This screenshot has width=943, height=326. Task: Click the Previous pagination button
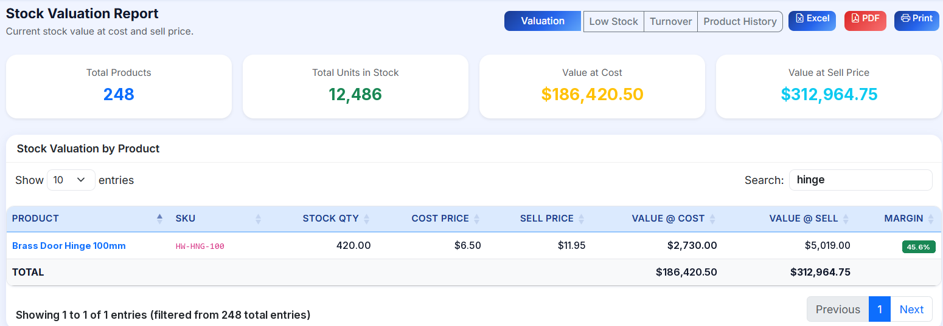click(838, 310)
